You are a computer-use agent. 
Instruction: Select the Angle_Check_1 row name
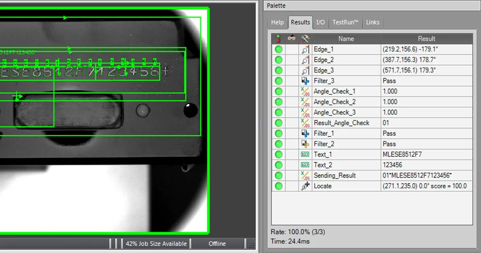coord(334,91)
